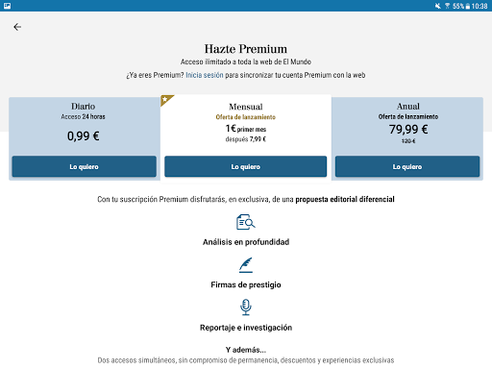Tap the microphone reportage icon

[x=246, y=307]
